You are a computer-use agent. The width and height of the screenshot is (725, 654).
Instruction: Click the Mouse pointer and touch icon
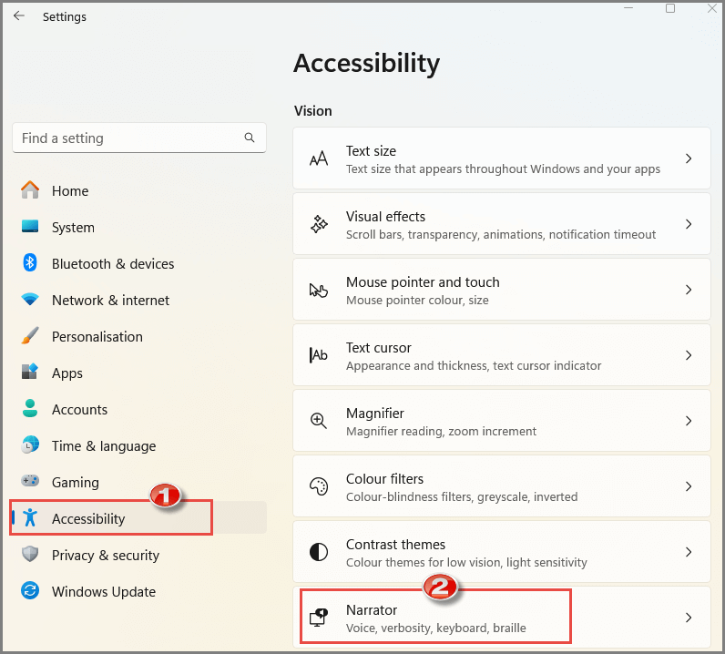click(319, 290)
